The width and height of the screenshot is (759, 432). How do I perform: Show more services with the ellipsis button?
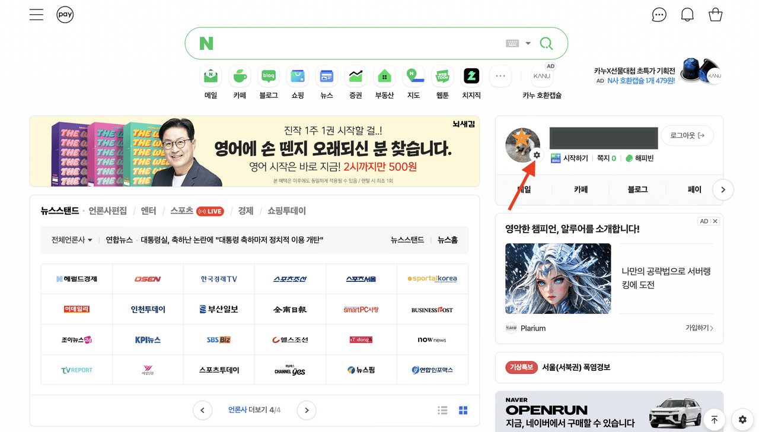click(x=500, y=77)
